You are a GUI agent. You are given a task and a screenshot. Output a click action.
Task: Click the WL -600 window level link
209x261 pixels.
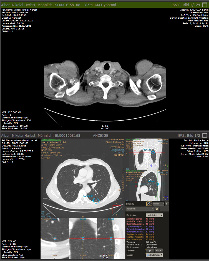(45, 214)
